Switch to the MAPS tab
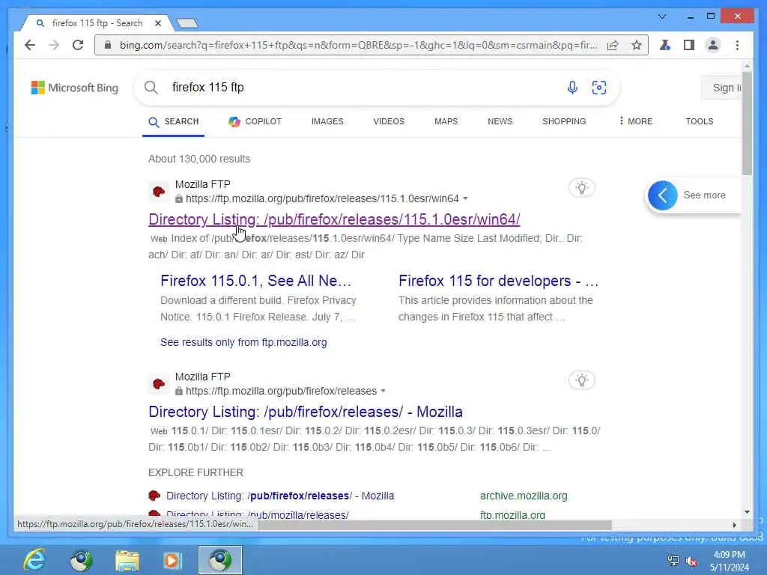Image resolution: width=767 pixels, height=575 pixels. (x=446, y=122)
